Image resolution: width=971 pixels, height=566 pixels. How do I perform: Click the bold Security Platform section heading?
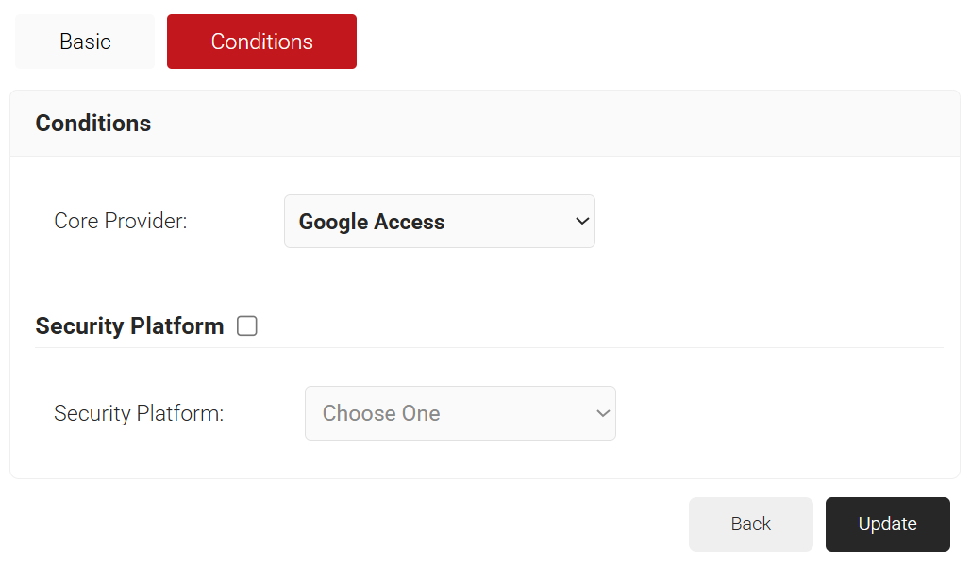coord(129,326)
